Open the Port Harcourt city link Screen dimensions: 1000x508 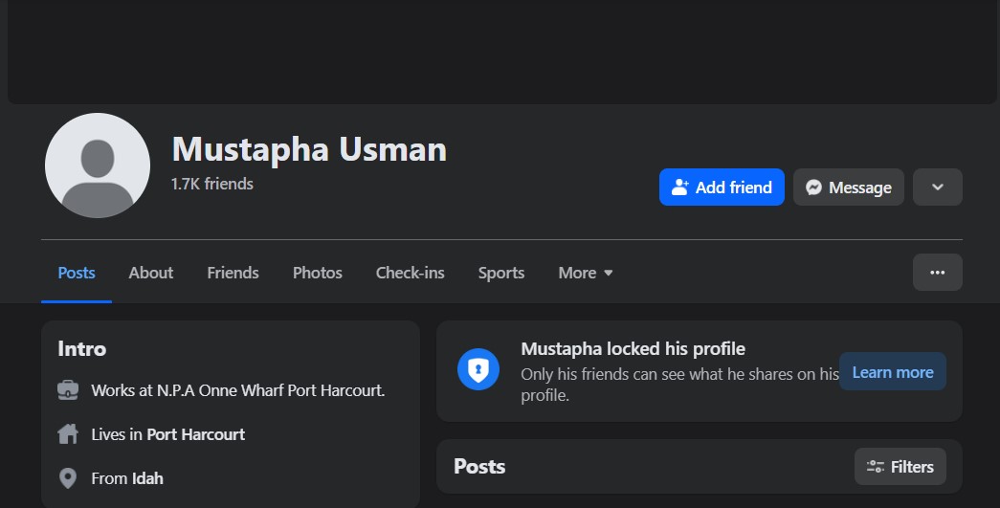coord(195,434)
